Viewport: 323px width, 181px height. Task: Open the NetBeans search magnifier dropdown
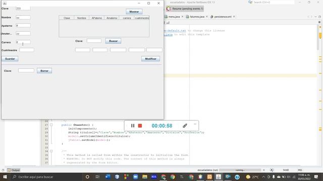(x=250, y=2)
